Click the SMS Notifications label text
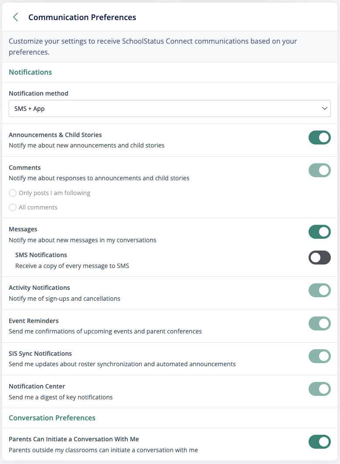Screen dimensions: 340x464 [41, 255]
